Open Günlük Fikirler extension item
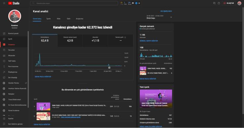Viewport: 244px width, 128px height. tap(14, 83)
